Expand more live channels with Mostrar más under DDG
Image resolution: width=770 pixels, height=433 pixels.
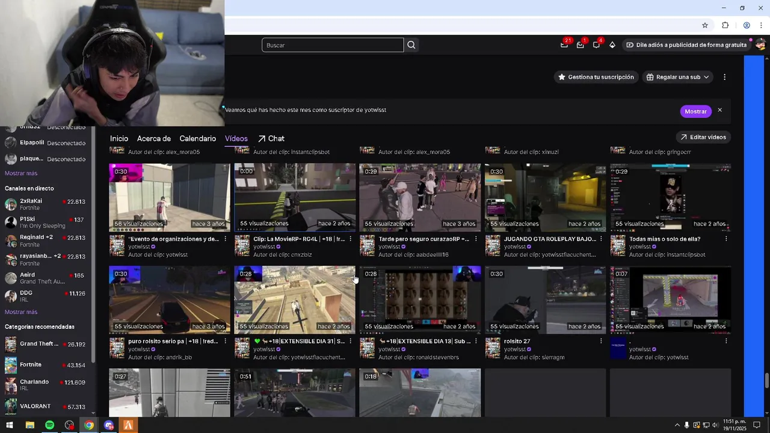click(x=21, y=312)
